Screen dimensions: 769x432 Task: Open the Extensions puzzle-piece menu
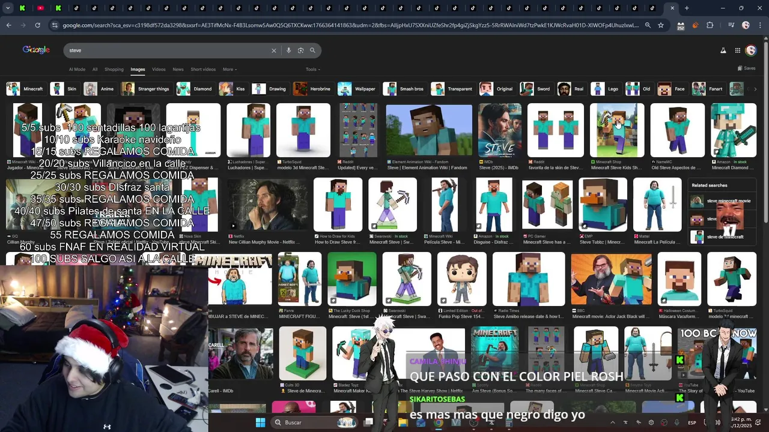click(710, 25)
